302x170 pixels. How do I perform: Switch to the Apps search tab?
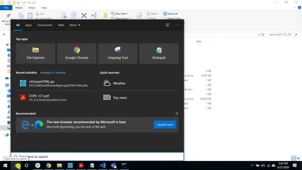28,25
